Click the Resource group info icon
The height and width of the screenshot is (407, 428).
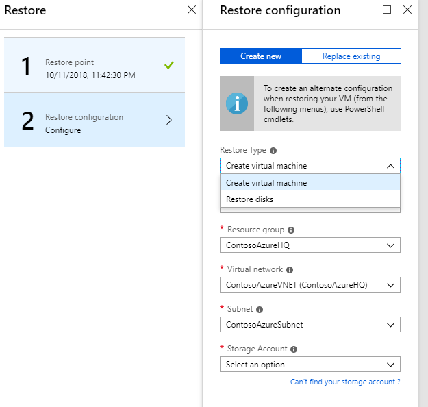click(x=291, y=230)
